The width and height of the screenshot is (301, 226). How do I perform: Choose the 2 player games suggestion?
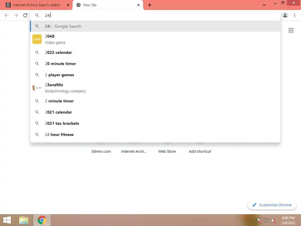155,75
